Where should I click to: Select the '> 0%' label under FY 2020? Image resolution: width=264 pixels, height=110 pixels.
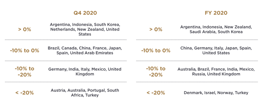[x=156, y=29]
